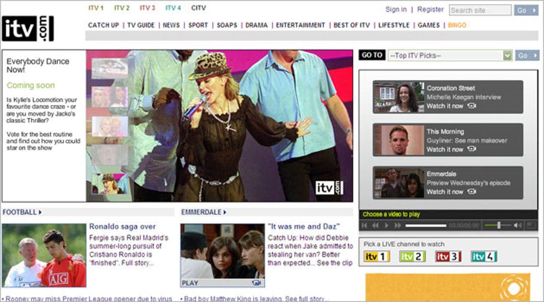544x302 pixels.
Task: Mute the video player speaker icon
Action: [x=517, y=225]
